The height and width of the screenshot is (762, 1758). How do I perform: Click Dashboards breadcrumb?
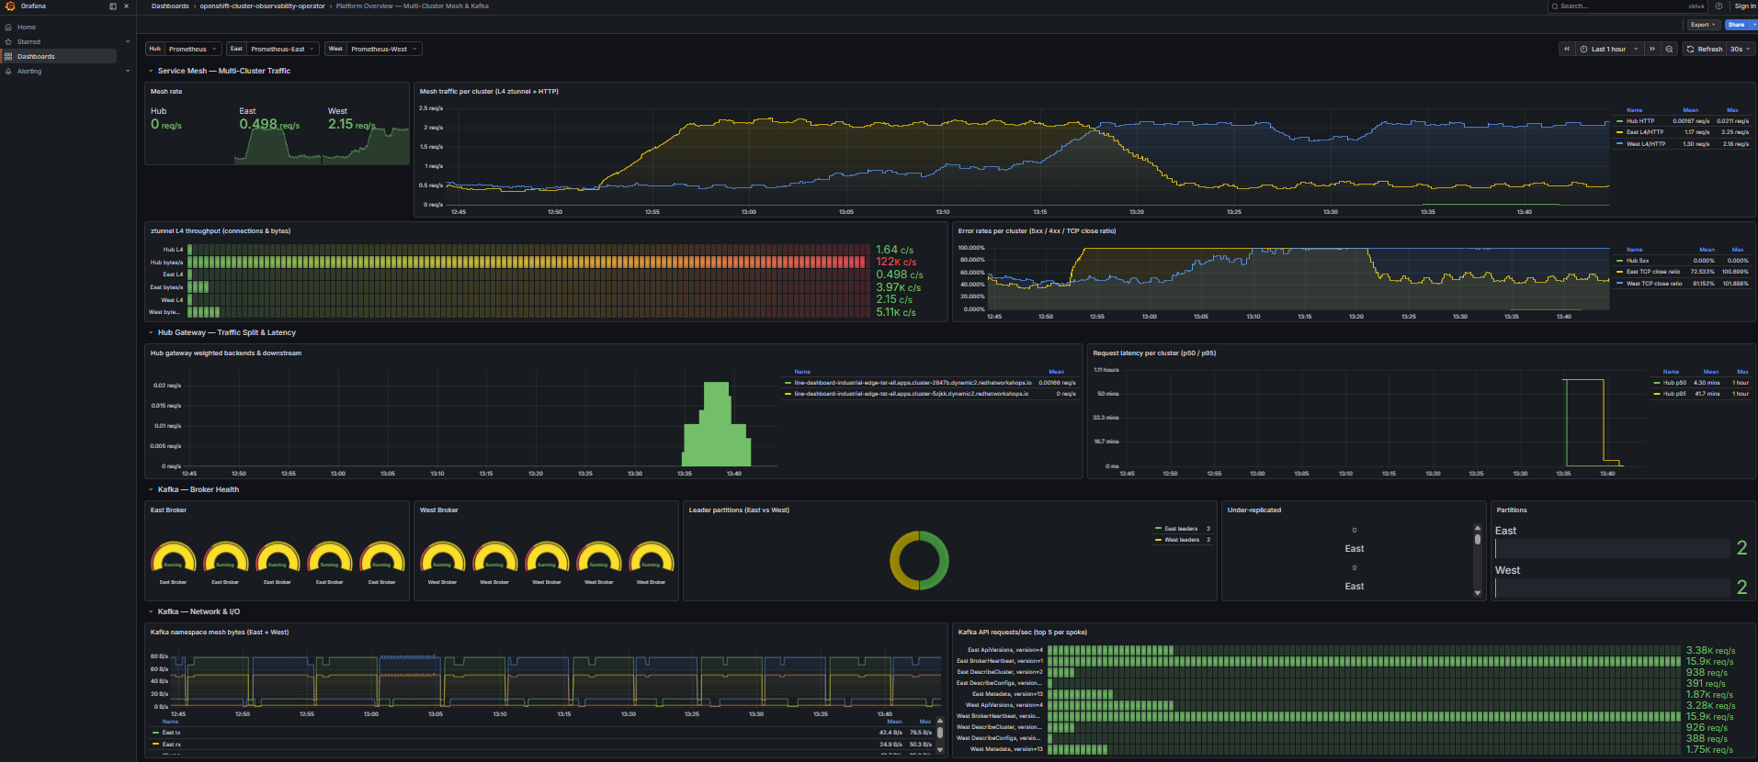(x=170, y=6)
